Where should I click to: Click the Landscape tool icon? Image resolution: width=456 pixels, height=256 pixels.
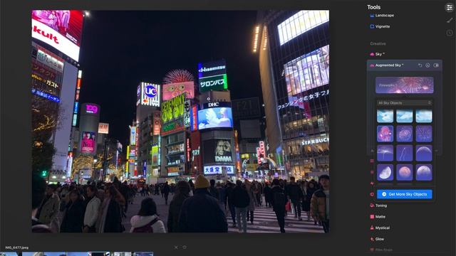pos(372,16)
